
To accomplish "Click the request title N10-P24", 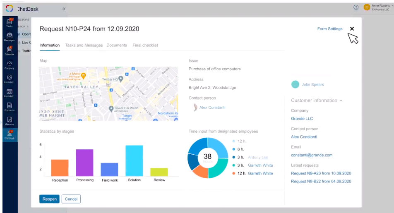I will click(x=89, y=29).
